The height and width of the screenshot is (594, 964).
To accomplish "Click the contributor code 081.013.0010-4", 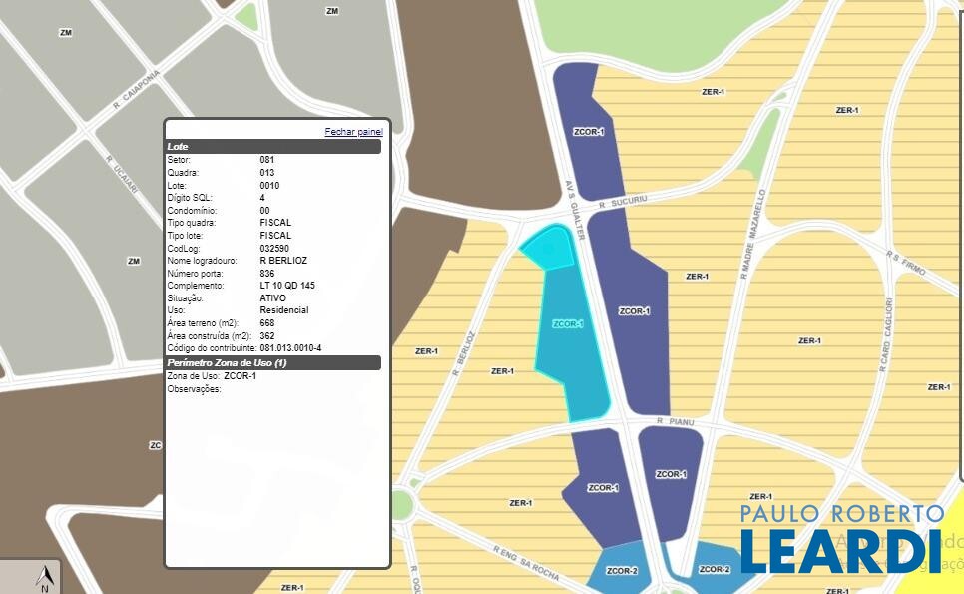I will [290, 348].
